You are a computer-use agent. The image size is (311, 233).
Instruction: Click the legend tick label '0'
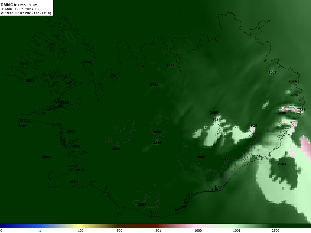pyautogui.click(x=1, y=231)
